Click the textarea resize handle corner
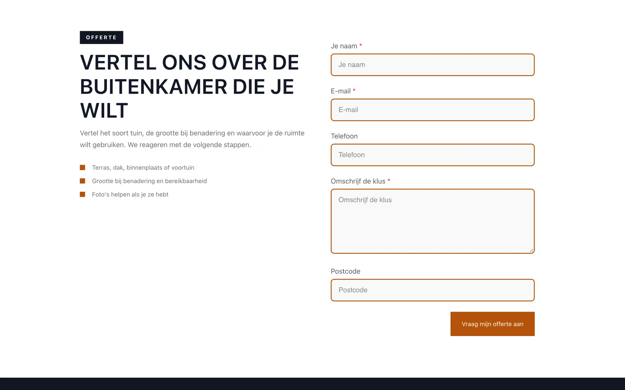The image size is (625, 390). [531, 250]
